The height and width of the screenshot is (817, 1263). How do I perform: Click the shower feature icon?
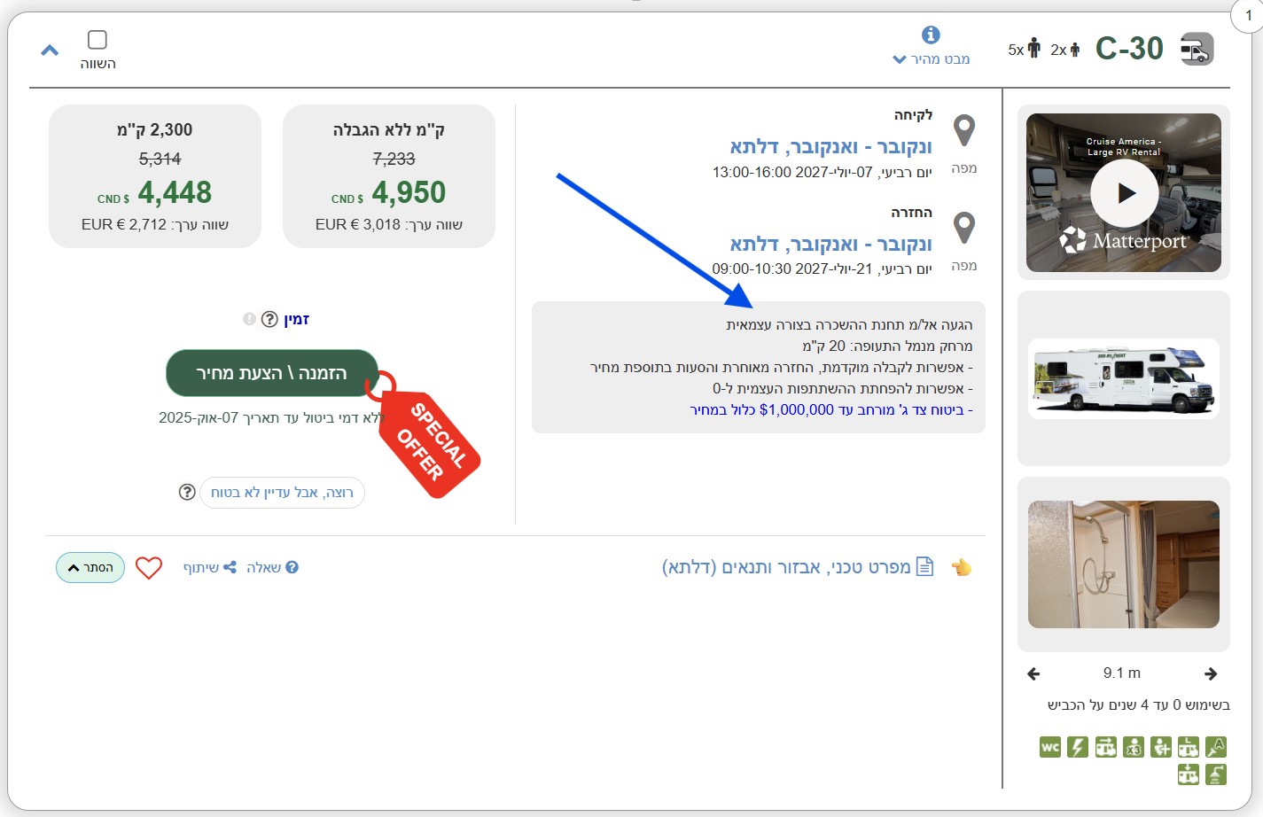click(1216, 775)
